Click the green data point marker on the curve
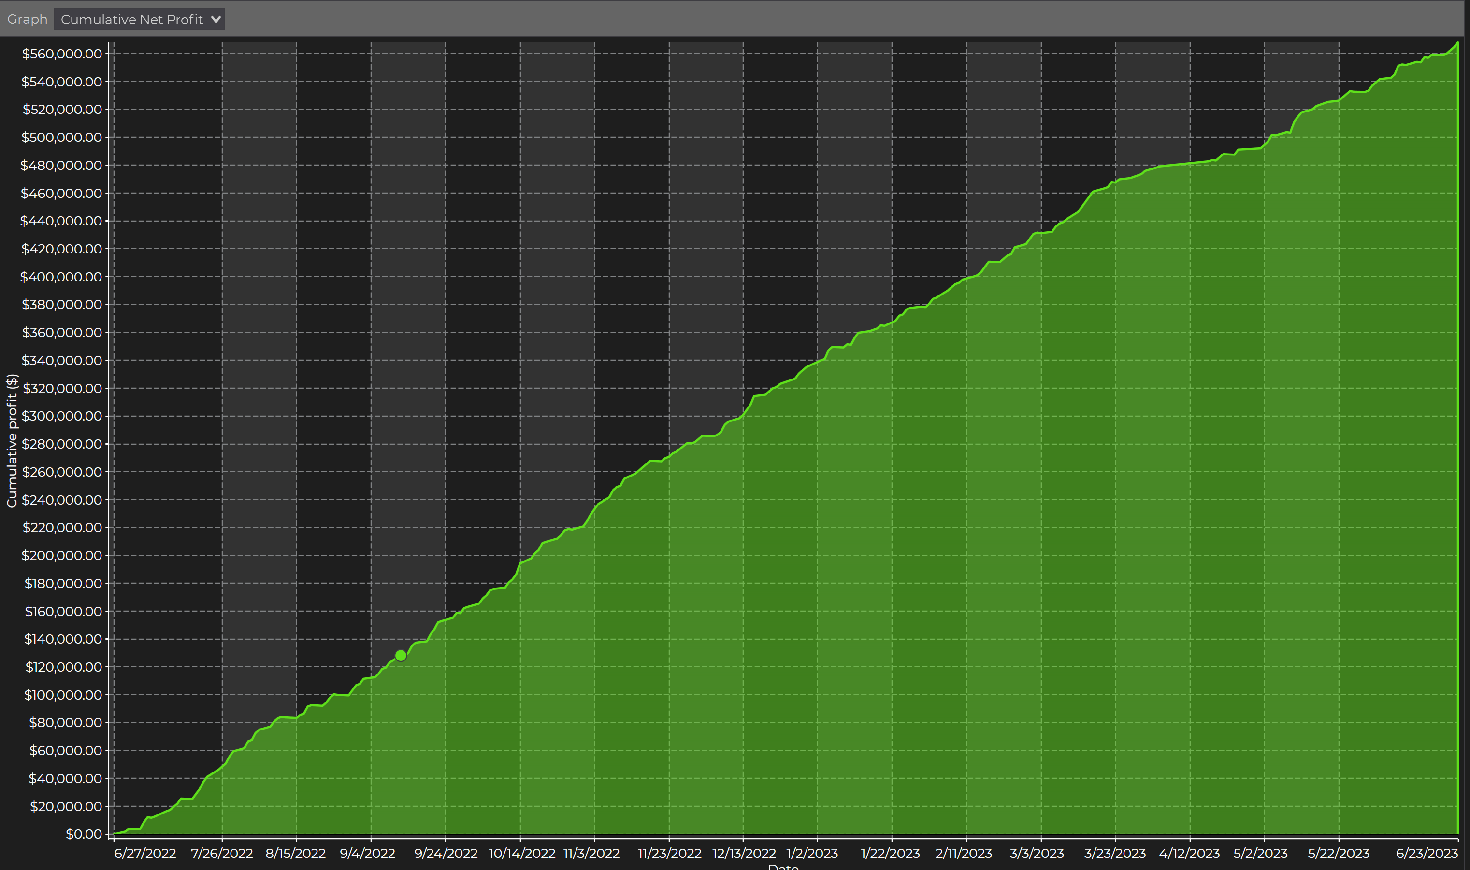 coord(401,656)
